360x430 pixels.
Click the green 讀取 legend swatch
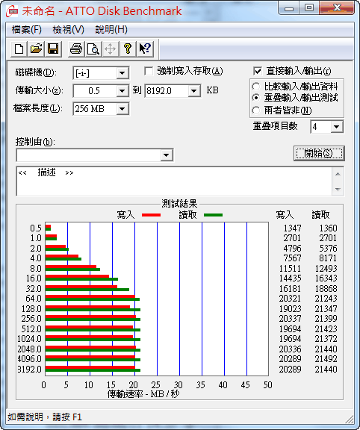point(213,215)
